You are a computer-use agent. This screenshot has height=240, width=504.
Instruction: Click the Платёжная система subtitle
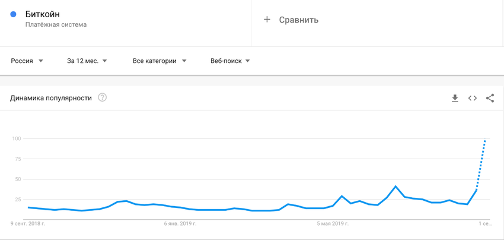(x=56, y=25)
